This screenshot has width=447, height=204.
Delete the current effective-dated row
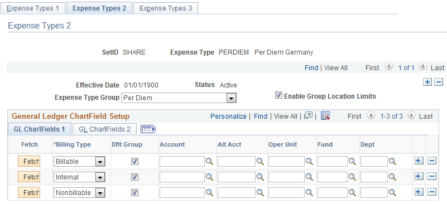pos(439,82)
